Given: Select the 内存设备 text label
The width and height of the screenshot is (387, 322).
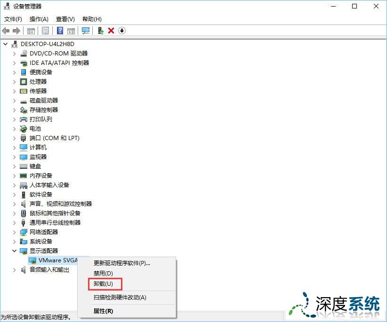Looking at the screenshot, I should pos(40,176).
